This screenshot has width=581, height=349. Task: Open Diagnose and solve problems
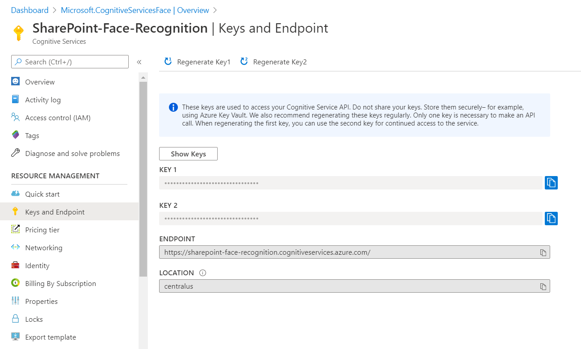(72, 154)
